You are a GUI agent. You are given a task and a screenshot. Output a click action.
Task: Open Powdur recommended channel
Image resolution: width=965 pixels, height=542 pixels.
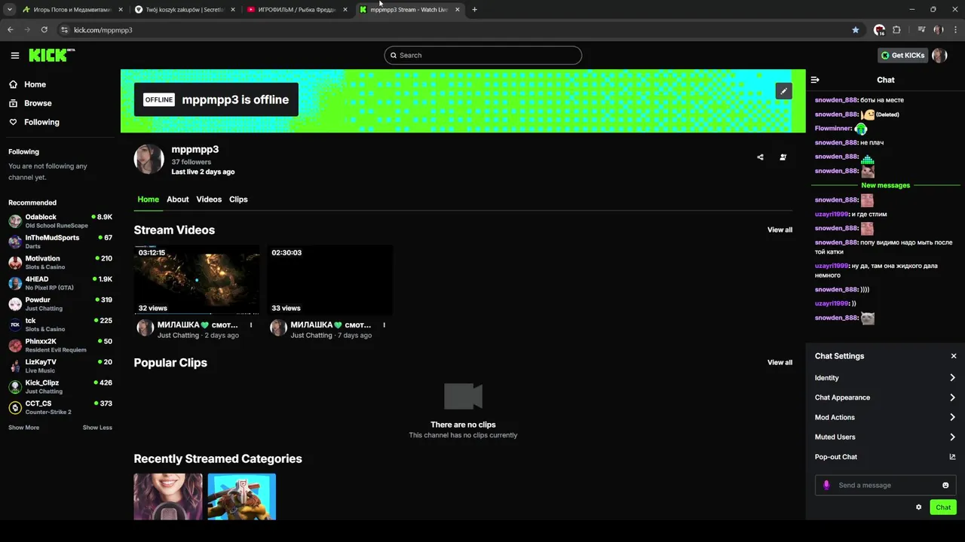click(x=60, y=304)
